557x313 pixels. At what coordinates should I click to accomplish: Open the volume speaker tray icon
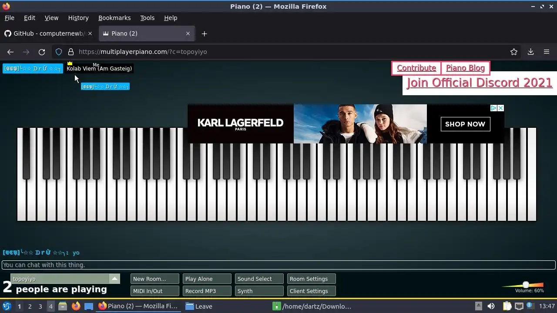[491, 306]
